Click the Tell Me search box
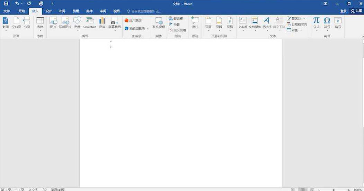Screen dimensions: 364x191 (144, 11)
